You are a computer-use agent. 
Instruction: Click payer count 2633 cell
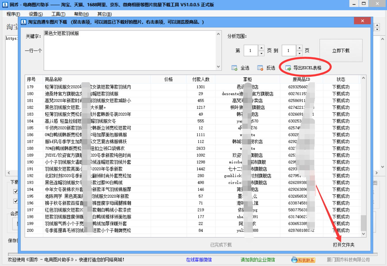point(201,148)
